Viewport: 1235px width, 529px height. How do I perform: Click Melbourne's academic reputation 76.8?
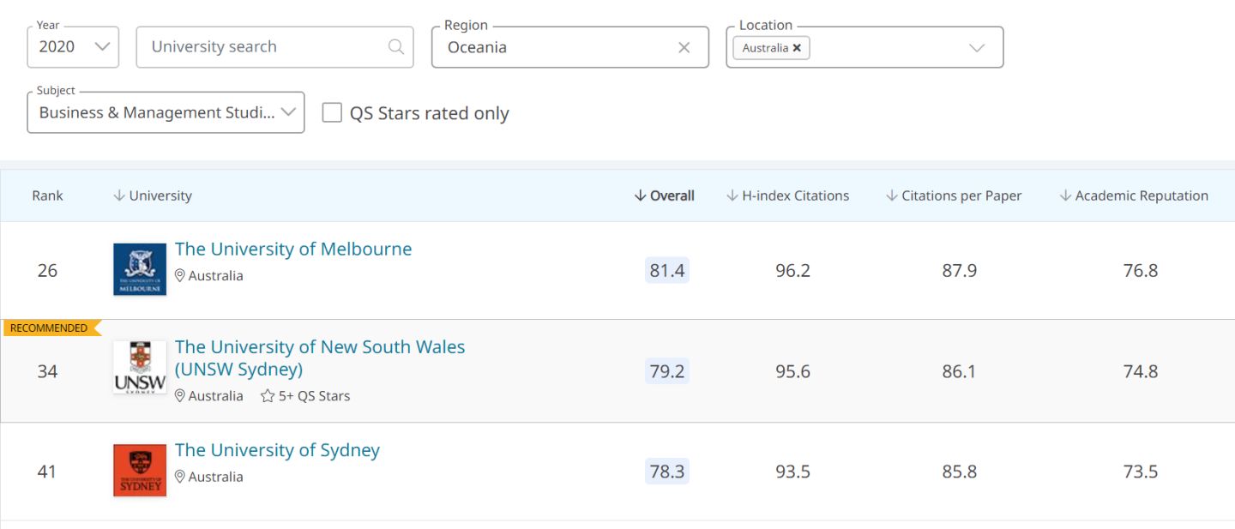coord(1141,271)
